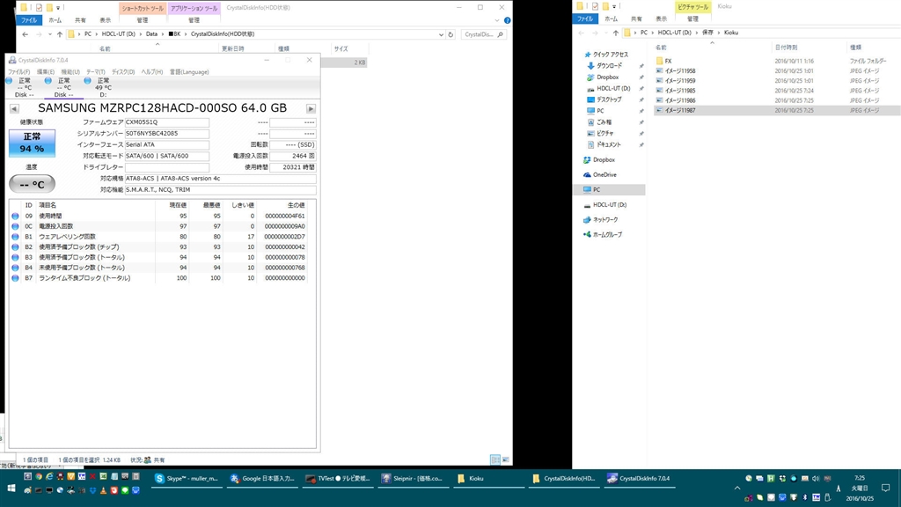This screenshot has height=507, width=901.
Task: Open the Action Center notifications
Action: click(885, 488)
